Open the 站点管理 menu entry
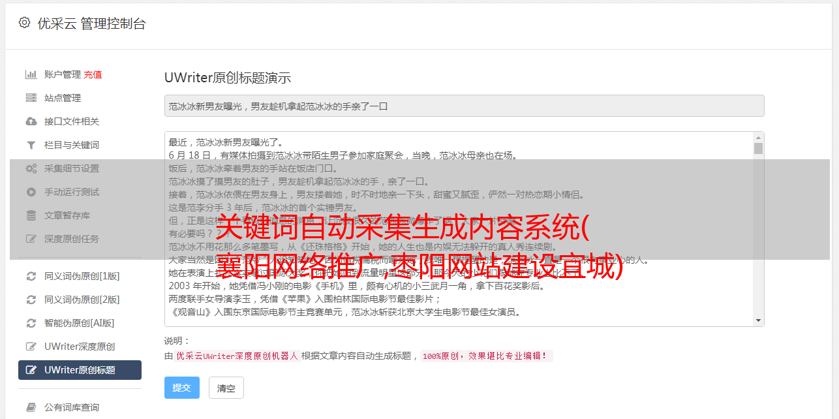 80,98
